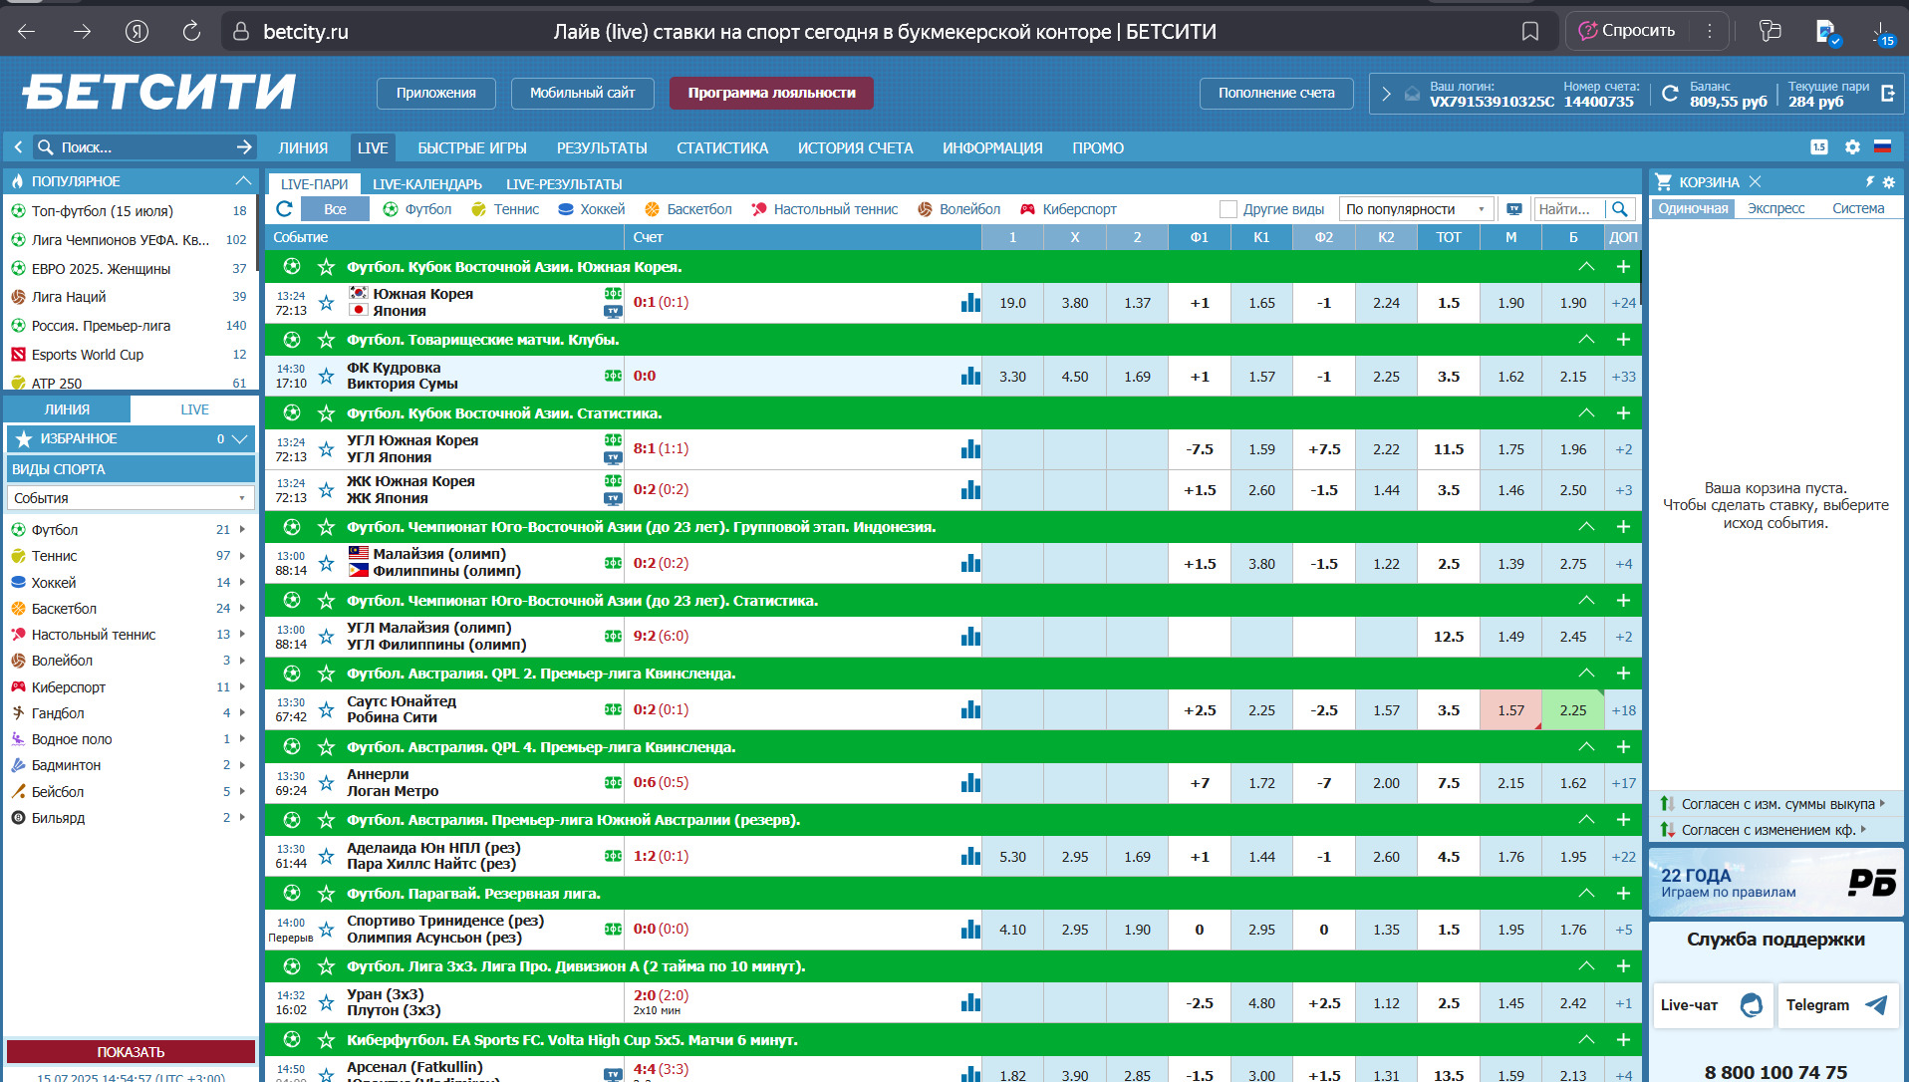Image resolution: width=1909 pixels, height=1082 pixels.
Task: Click the Пополнение счета button
Action: (1276, 93)
